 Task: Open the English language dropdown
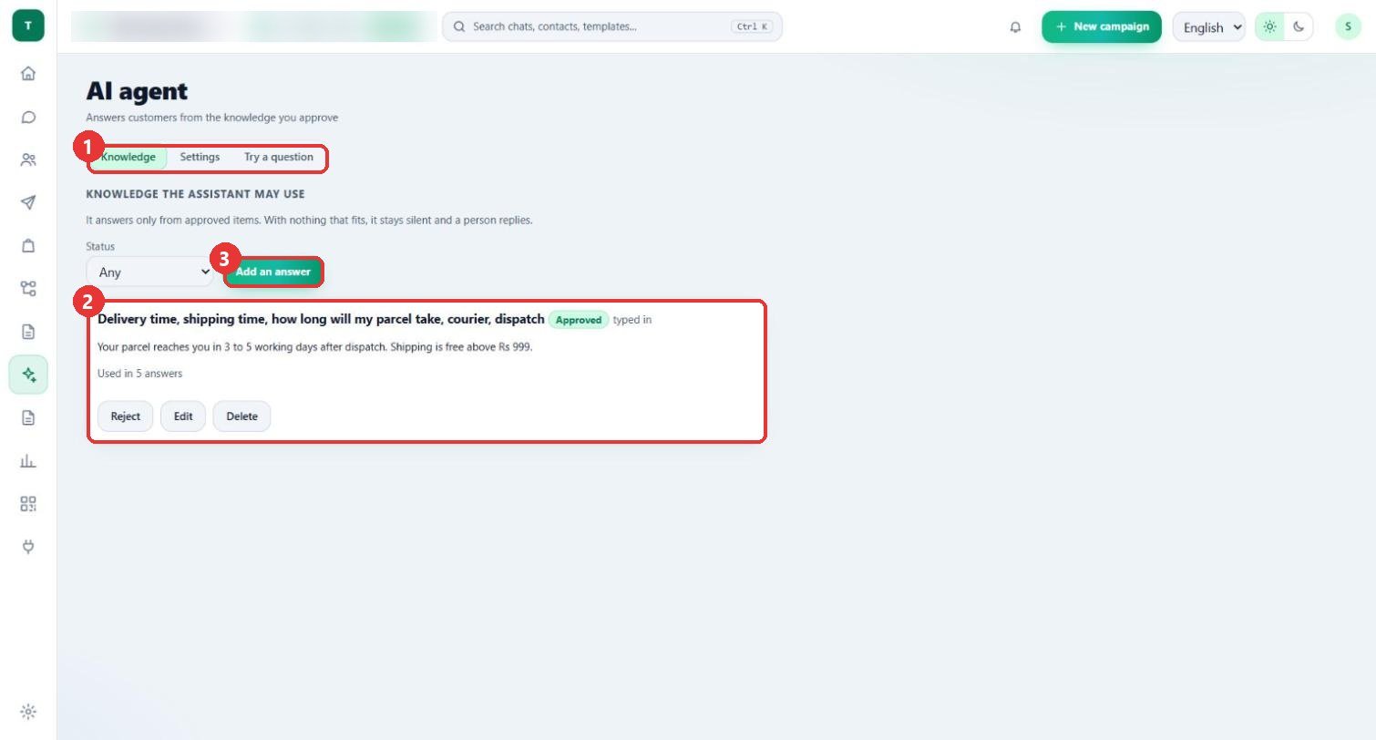coord(1209,27)
